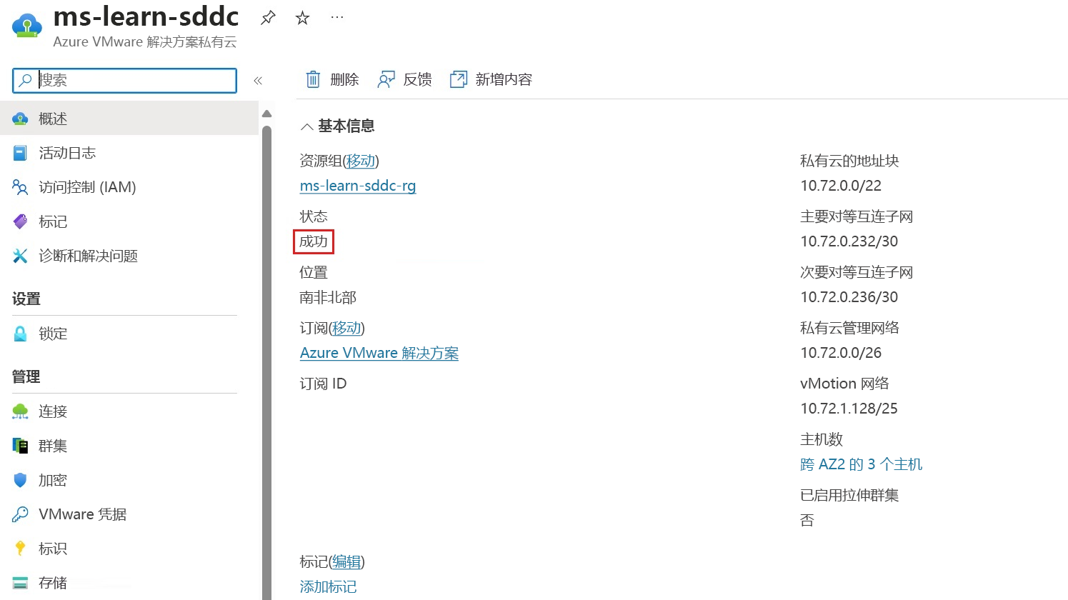The image size is (1068, 600).
Task: Click the 反馈 feedback icon
Action: [386, 79]
